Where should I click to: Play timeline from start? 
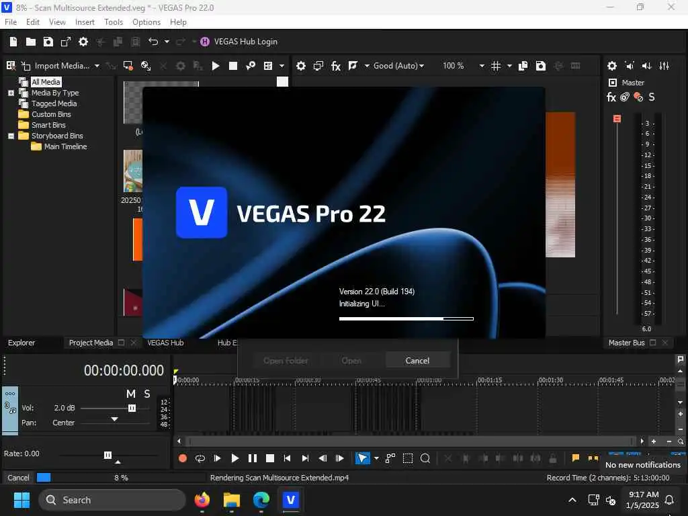coord(217,458)
